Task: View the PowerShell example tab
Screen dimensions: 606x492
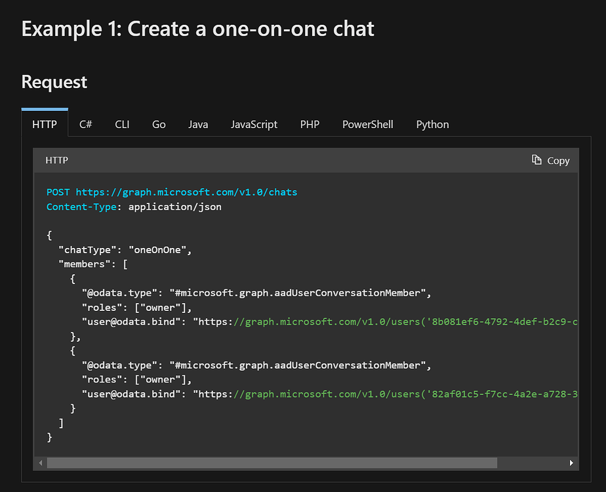Action: [x=367, y=124]
